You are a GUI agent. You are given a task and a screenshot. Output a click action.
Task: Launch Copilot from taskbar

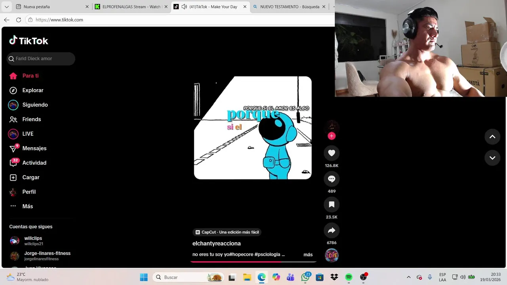(276, 277)
